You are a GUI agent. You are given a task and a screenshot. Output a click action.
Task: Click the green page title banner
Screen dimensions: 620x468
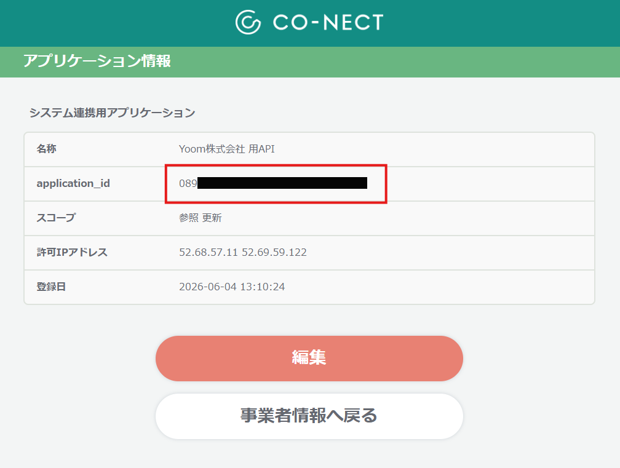pos(310,62)
